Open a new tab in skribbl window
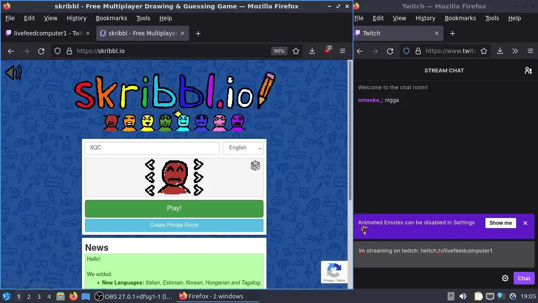Image resolution: width=538 pixels, height=303 pixels. pos(198,33)
